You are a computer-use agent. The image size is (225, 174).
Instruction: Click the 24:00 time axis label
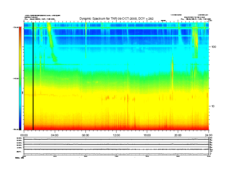pyautogui.click(x=209, y=135)
